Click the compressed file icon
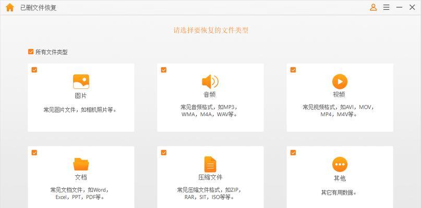The image size is (421, 208). (x=210, y=164)
